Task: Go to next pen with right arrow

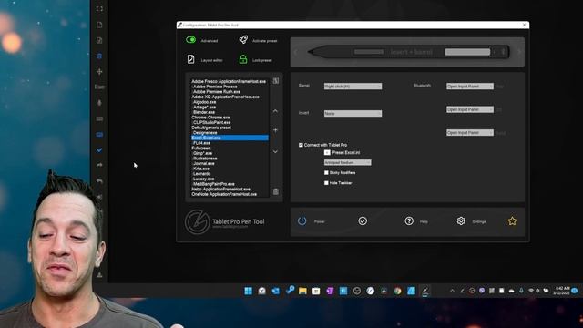Action: (519, 52)
